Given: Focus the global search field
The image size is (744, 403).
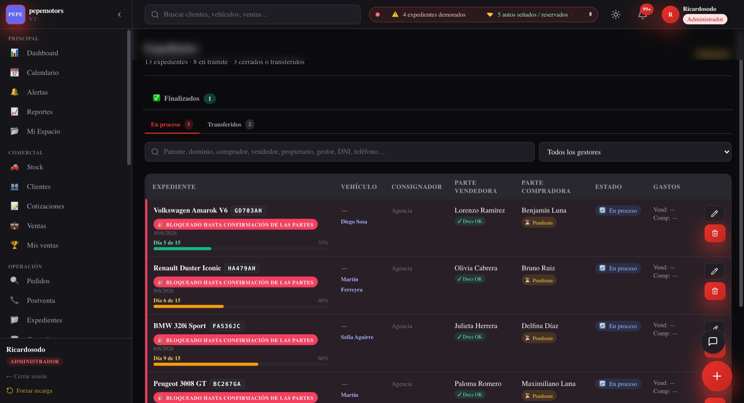Looking at the screenshot, I should click(x=253, y=14).
